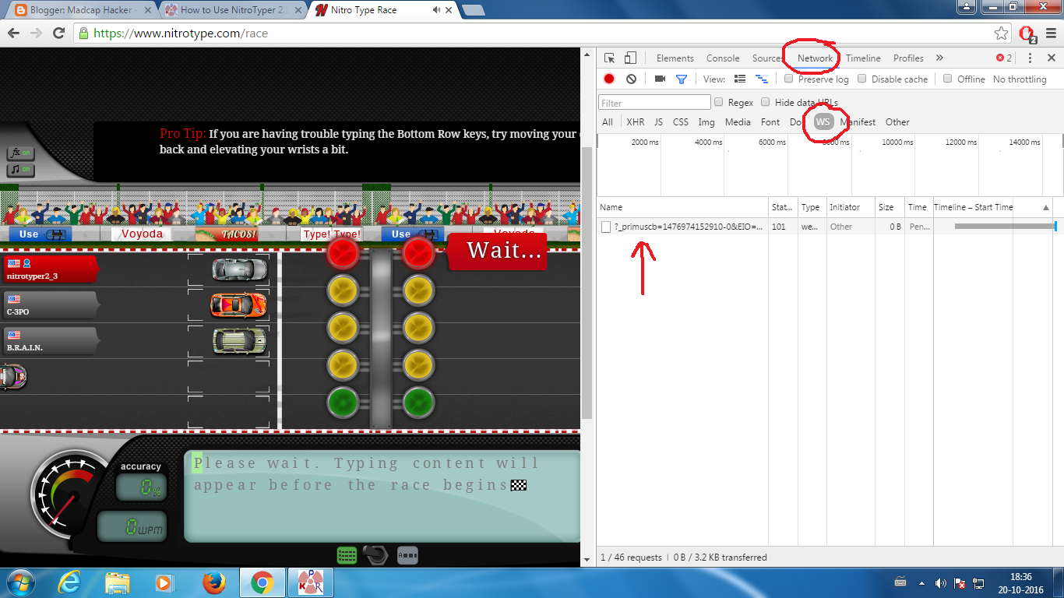Click the green keyboard icon below text

(x=347, y=555)
